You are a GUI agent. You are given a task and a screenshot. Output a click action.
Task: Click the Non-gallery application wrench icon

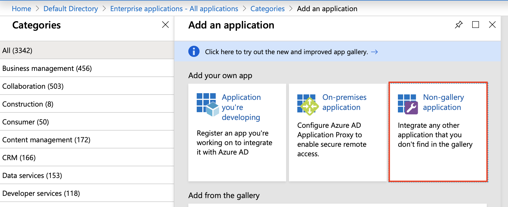pos(408,104)
